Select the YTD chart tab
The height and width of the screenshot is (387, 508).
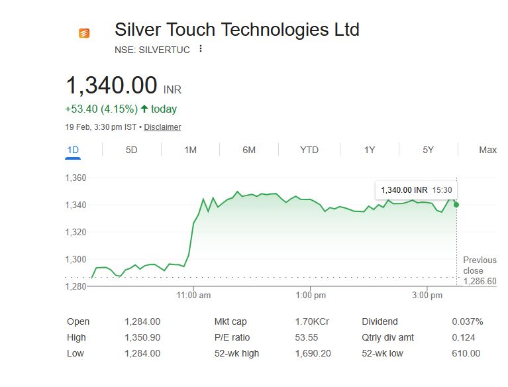point(309,150)
